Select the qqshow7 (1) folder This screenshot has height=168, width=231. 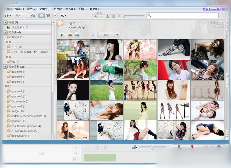tap(27, 91)
